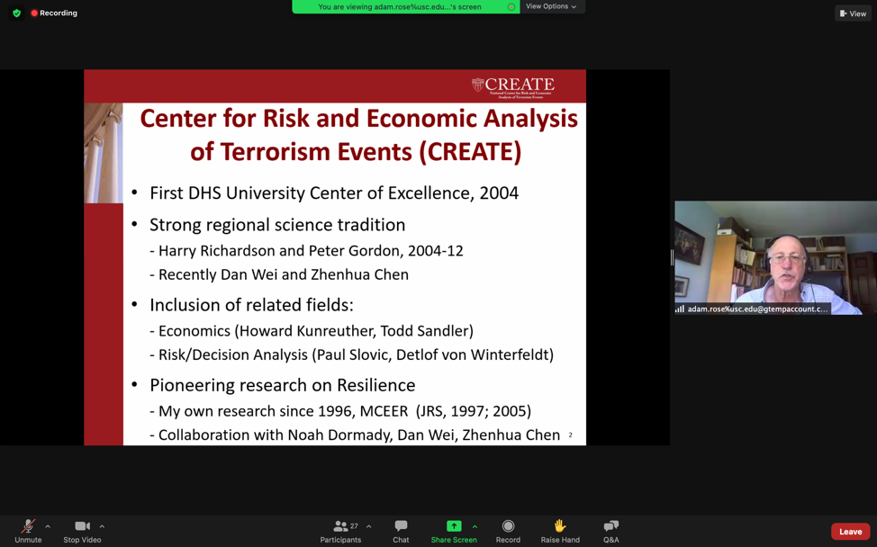Screen dimensions: 877x547
Task: Open video options arrow next to Stop Video
Action: [102, 526]
